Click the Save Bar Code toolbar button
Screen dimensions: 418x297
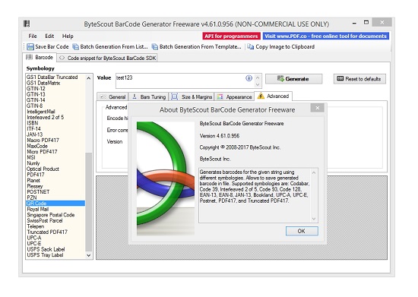click(x=48, y=47)
